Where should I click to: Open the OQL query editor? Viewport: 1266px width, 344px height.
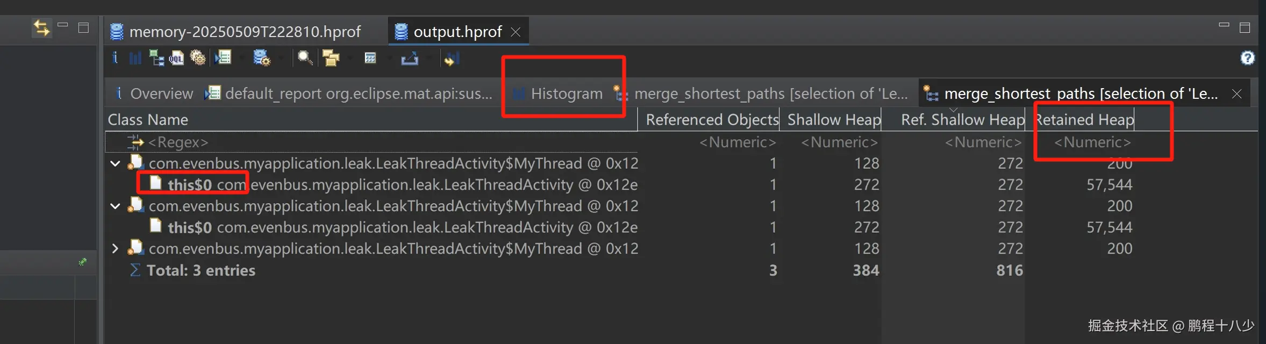177,58
